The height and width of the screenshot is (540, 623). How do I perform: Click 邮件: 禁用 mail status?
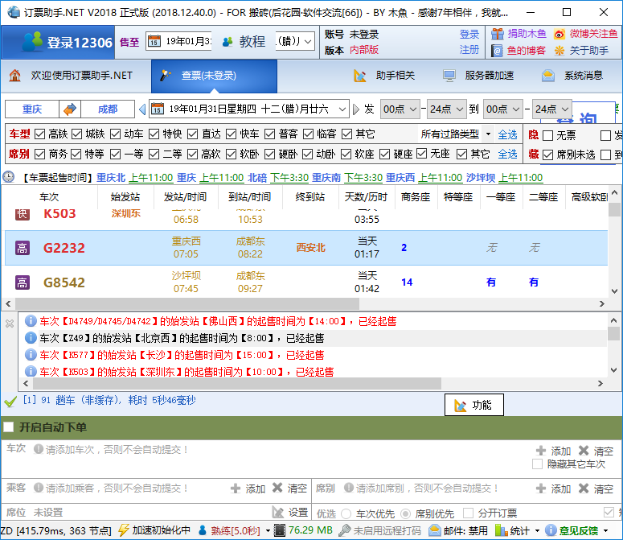point(458,530)
